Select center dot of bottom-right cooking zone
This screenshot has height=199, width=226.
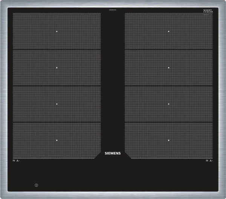(169, 140)
